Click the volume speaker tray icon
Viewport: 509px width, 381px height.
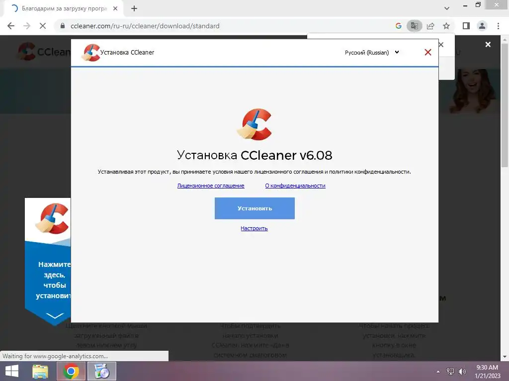[x=462, y=372]
